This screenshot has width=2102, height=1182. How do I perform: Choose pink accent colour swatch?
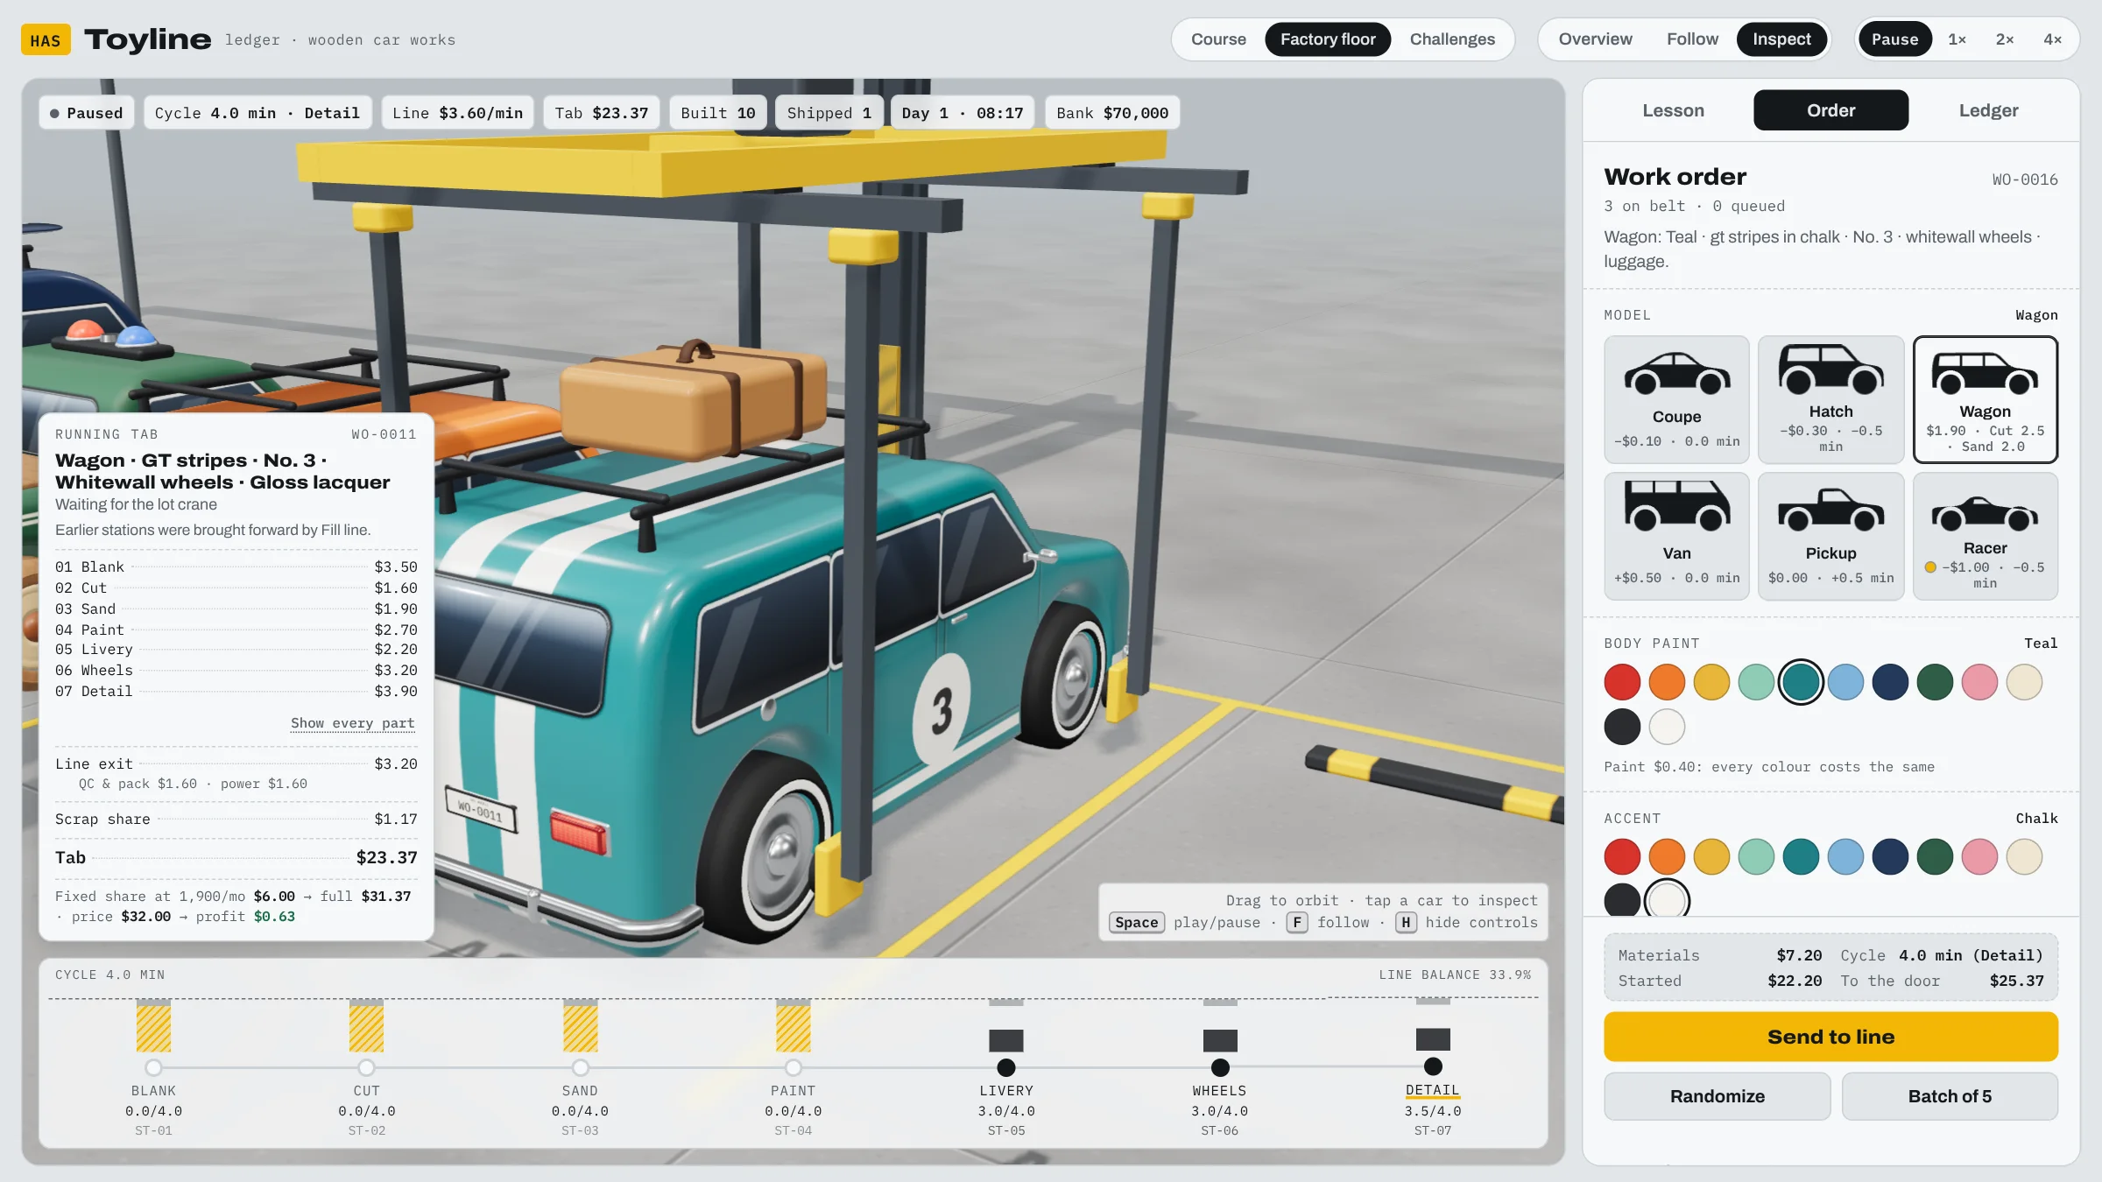click(x=1979, y=856)
